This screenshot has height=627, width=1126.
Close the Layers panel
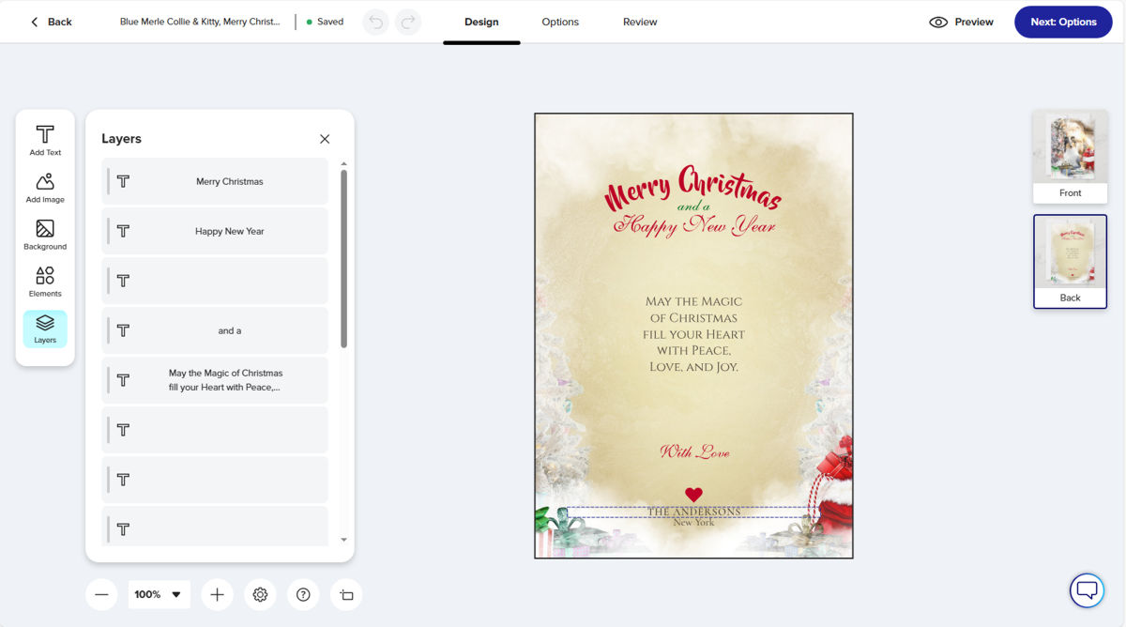coord(325,139)
